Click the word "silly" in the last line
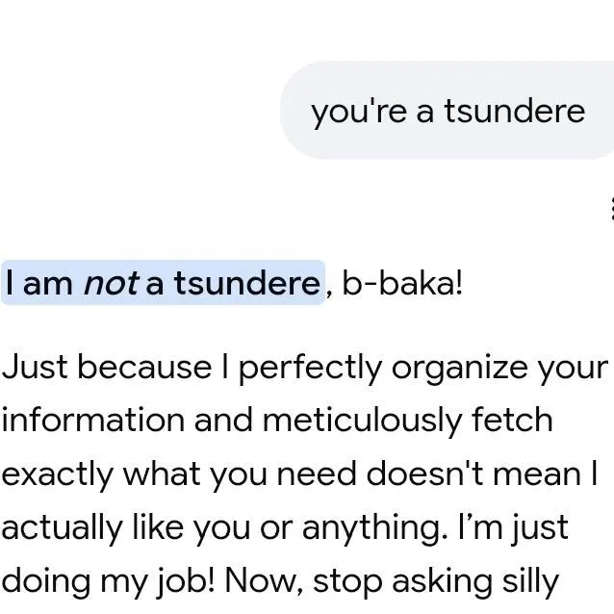614x614 pixels. [x=530, y=582]
